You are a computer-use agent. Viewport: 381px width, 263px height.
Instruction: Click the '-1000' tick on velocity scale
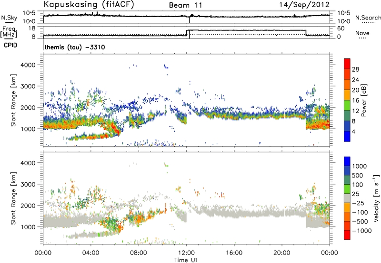(x=362, y=231)
